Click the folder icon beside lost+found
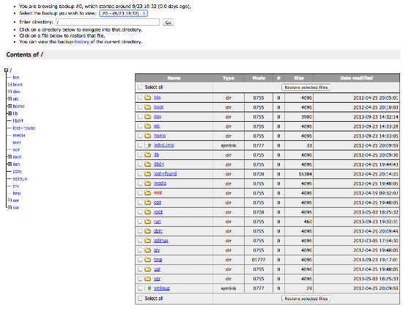 pyautogui.click(x=147, y=174)
